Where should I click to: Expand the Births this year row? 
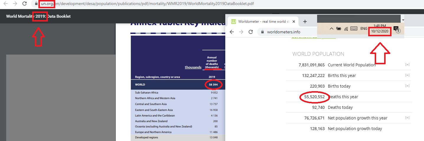point(407,75)
